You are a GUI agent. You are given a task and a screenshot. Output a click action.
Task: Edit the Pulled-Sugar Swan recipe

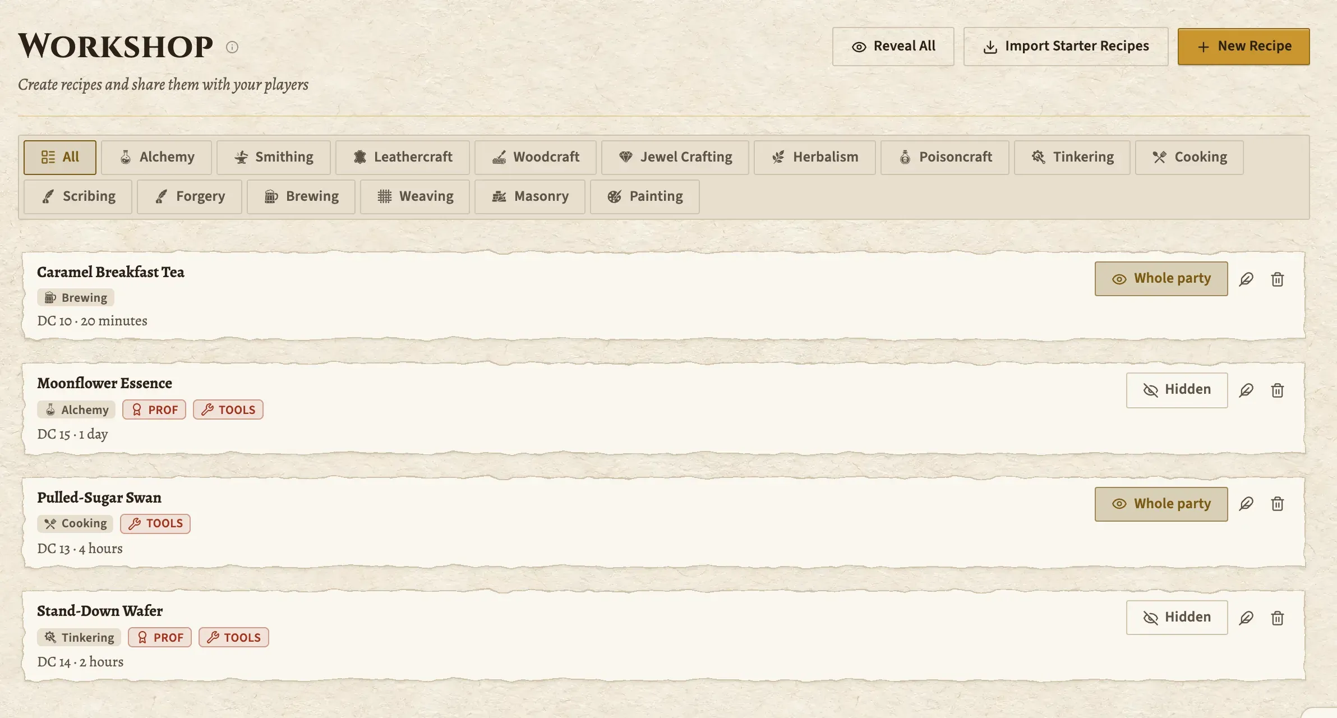pyautogui.click(x=1246, y=503)
